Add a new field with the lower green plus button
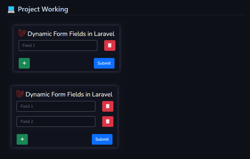The image size is (250, 159). coord(22,139)
